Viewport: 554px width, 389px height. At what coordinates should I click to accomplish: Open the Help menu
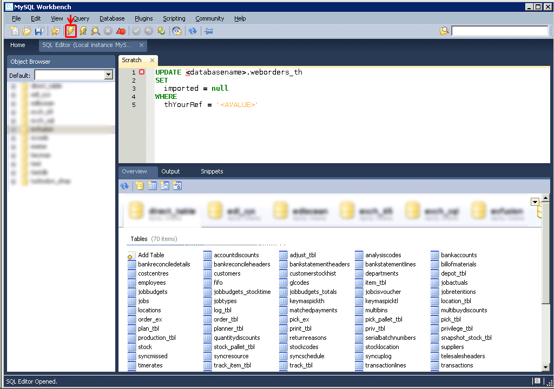click(x=240, y=18)
